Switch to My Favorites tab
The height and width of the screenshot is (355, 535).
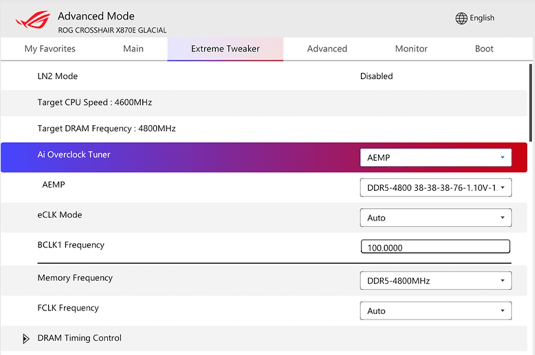[x=50, y=49]
